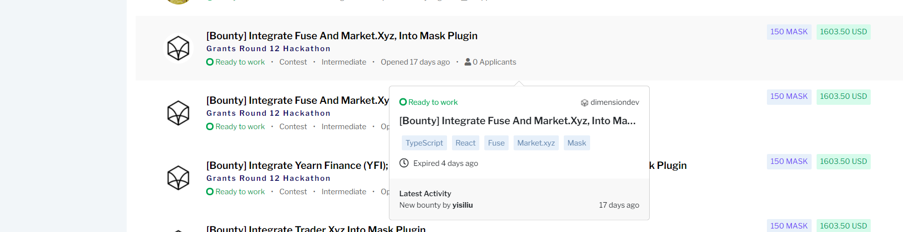Click Intermediate label in first bounty row
The image size is (907, 232).
coord(344,62)
